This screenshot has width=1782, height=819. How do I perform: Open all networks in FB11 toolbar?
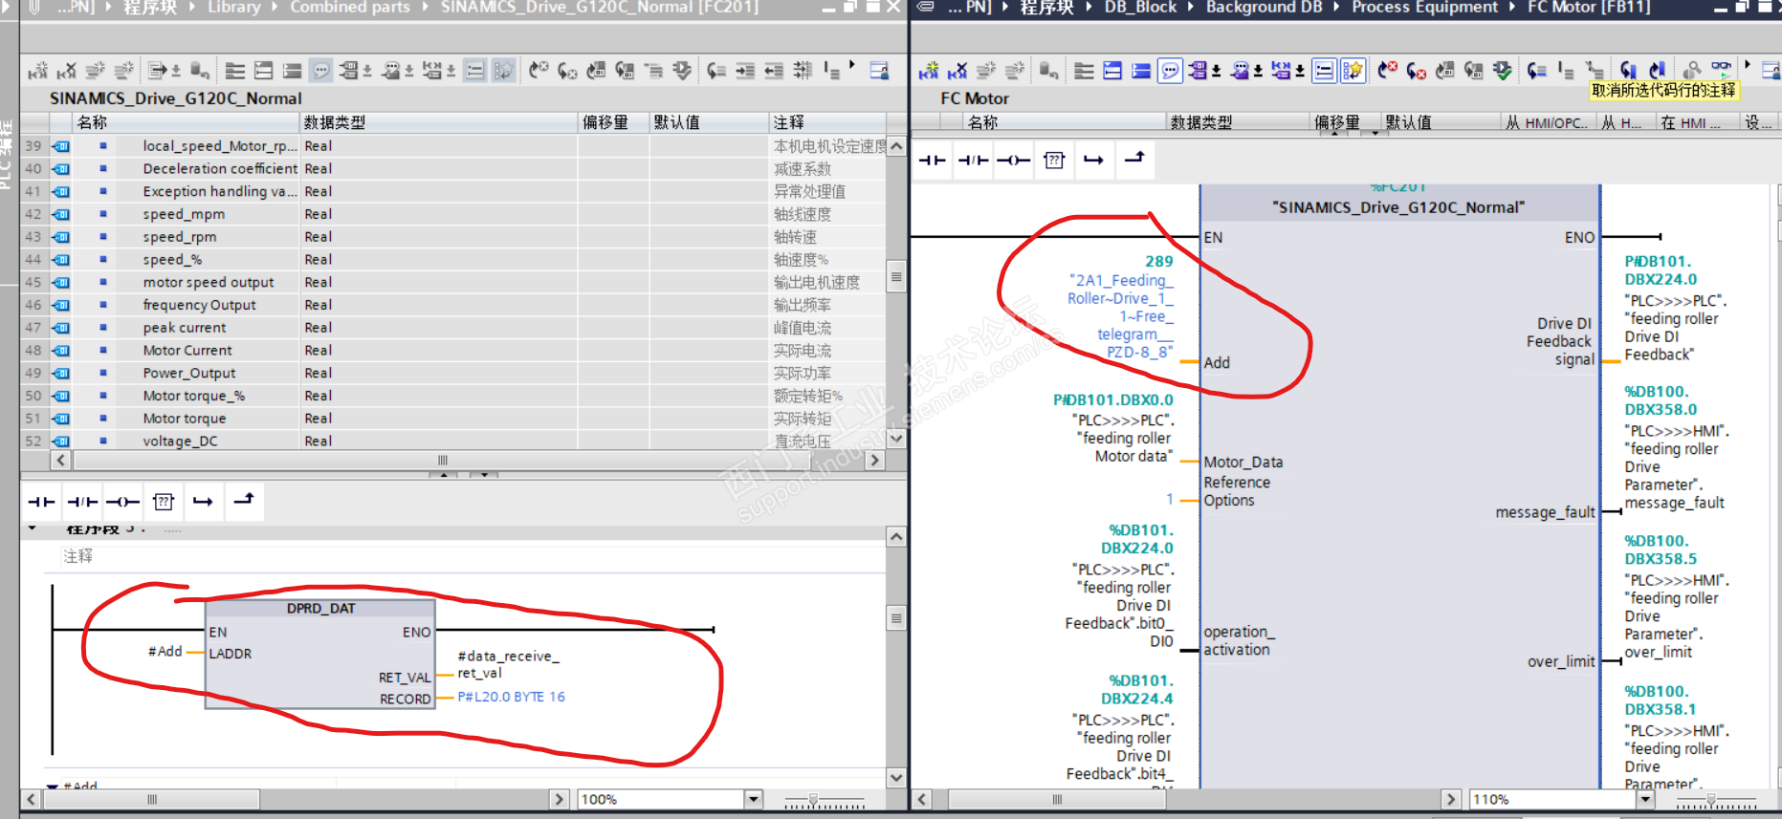1112,71
